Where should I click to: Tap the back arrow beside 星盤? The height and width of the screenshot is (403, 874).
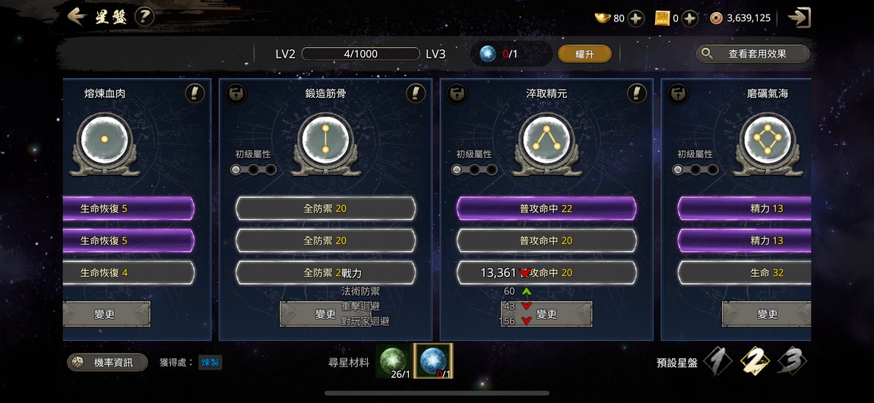tap(76, 17)
